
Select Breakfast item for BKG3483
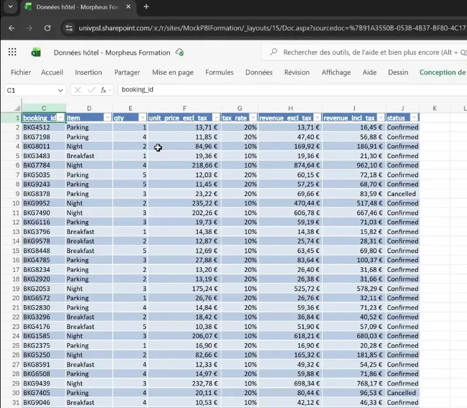[x=89, y=156]
